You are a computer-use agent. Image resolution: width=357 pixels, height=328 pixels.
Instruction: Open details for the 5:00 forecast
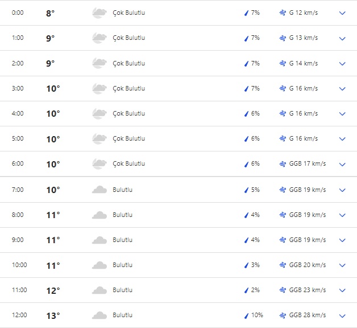pyautogui.click(x=342, y=139)
